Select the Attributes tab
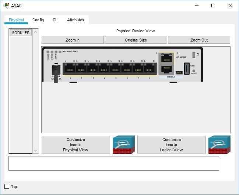This screenshot has height=195, width=239. tap(75, 20)
